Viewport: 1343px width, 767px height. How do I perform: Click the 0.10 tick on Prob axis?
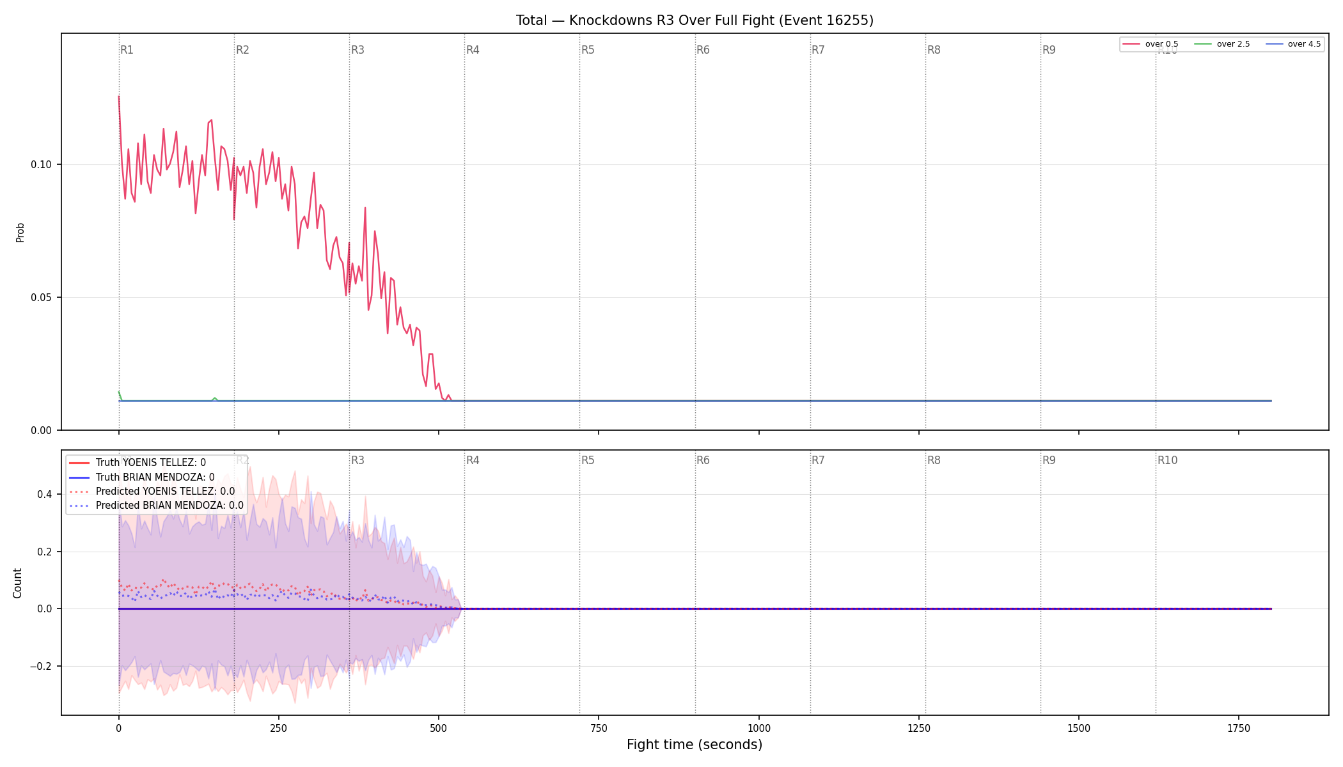click(x=41, y=164)
